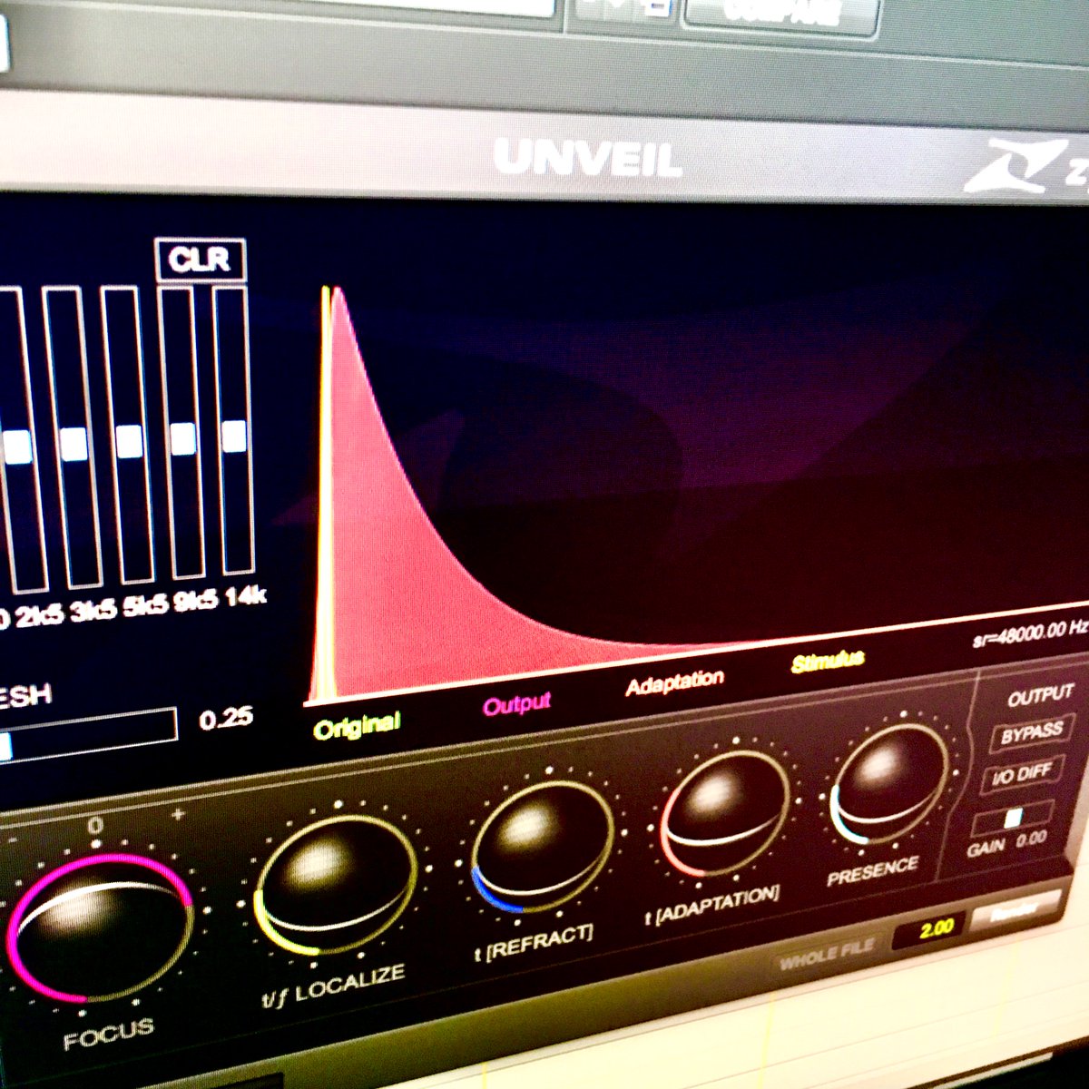Click the output GAIN slider
This screenshot has width=1089, height=1089.
click(1013, 819)
